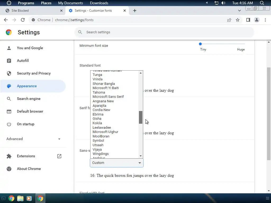The image size is (271, 203).
Task: Open the side panel icon
Action: click(248, 20)
